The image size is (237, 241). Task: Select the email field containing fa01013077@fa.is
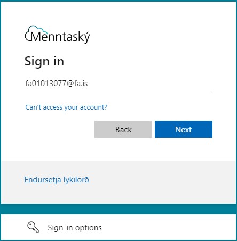118,84
